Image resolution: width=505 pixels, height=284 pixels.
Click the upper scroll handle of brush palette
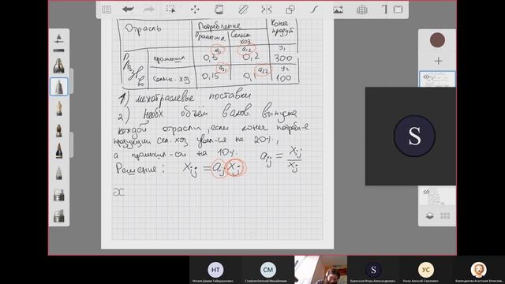(x=72, y=80)
